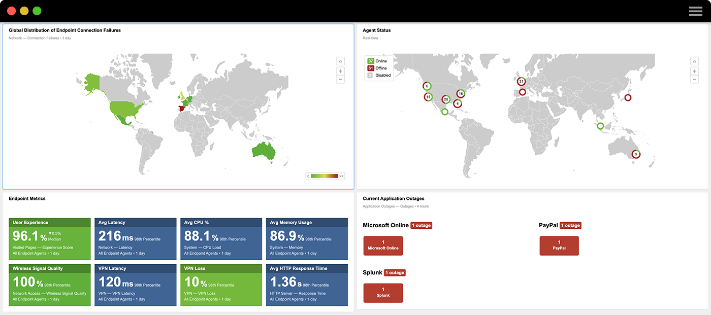Click the agent cluster marker labeled 31

point(521,82)
